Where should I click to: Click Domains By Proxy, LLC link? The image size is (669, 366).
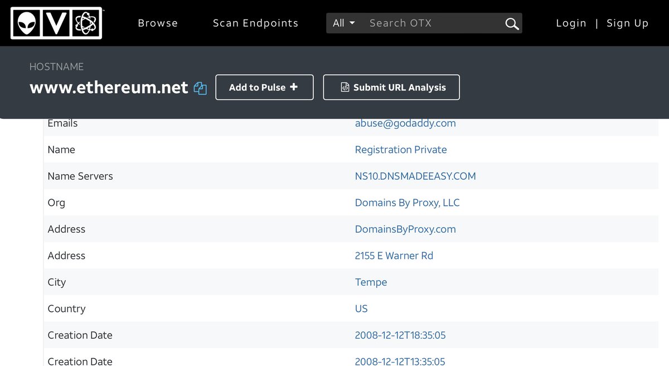[x=407, y=203]
